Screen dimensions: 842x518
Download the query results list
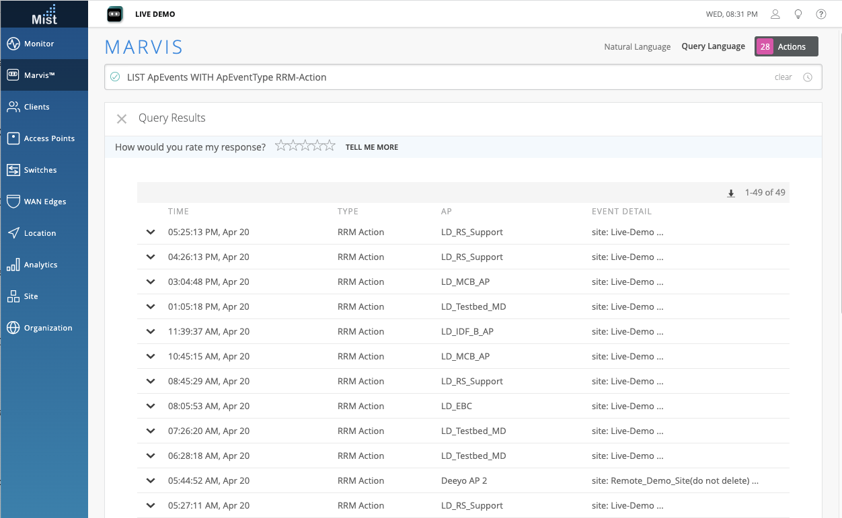(x=731, y=193)
